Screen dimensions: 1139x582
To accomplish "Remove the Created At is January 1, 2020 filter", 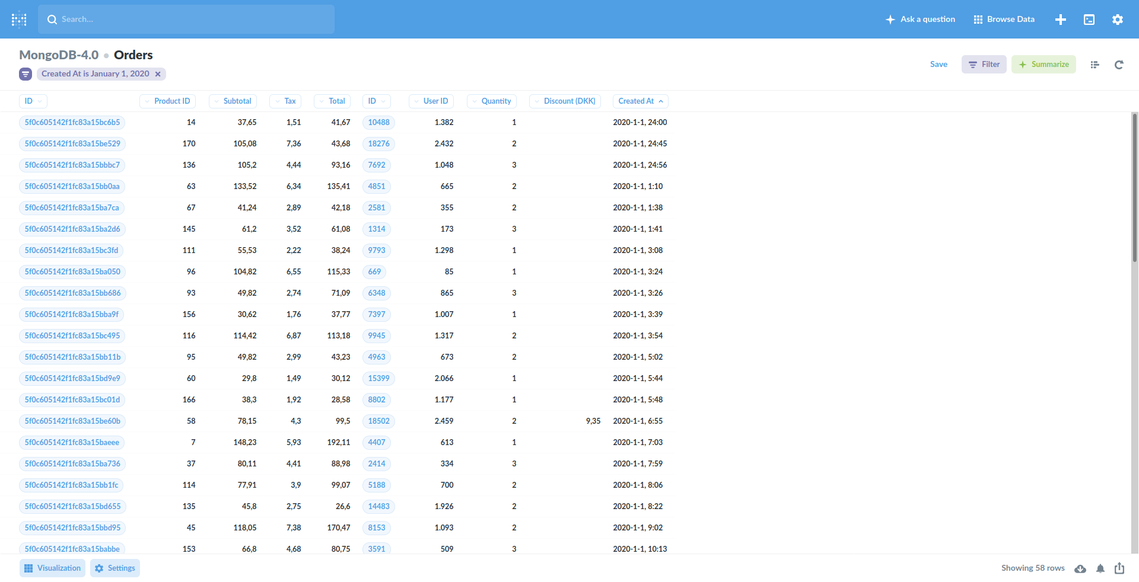I will coord(158,73).
